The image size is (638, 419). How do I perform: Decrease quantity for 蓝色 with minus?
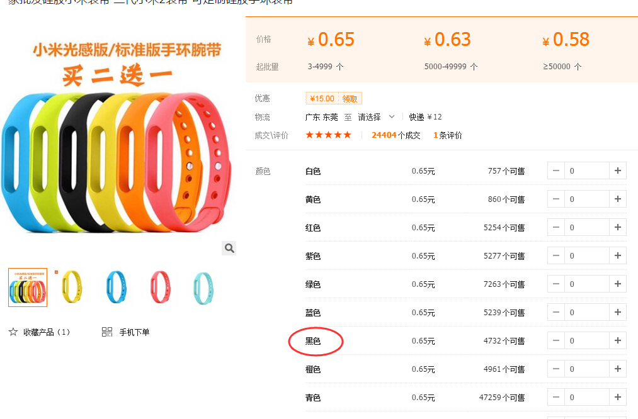tap(555, 312)
